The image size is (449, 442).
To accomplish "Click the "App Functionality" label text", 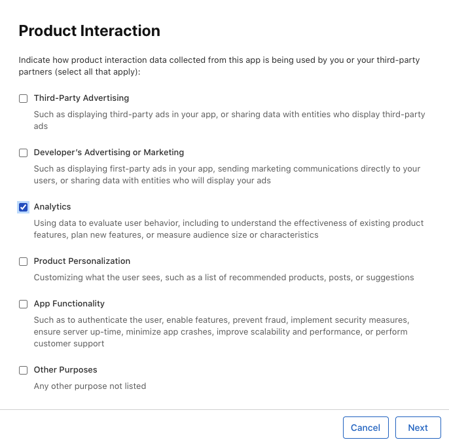I will pos(69,304).
